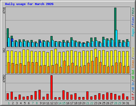The height and width of the screenshot is (106, 136).
Task: Click day label 8 on the x-axis
Action: coord(37,103)
